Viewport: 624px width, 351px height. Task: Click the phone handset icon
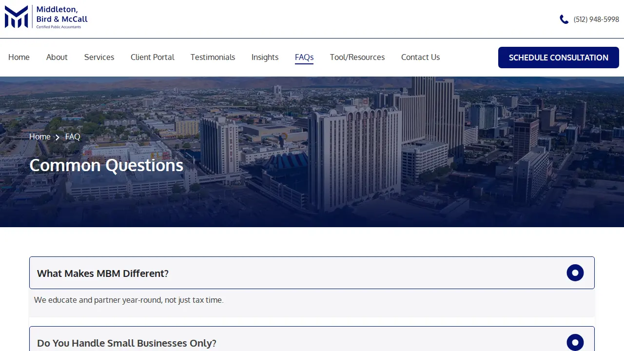564,19
